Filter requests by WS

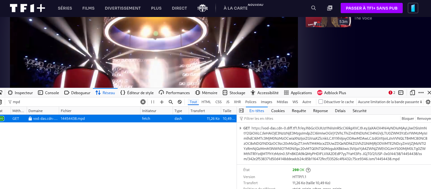coord(295,102)
